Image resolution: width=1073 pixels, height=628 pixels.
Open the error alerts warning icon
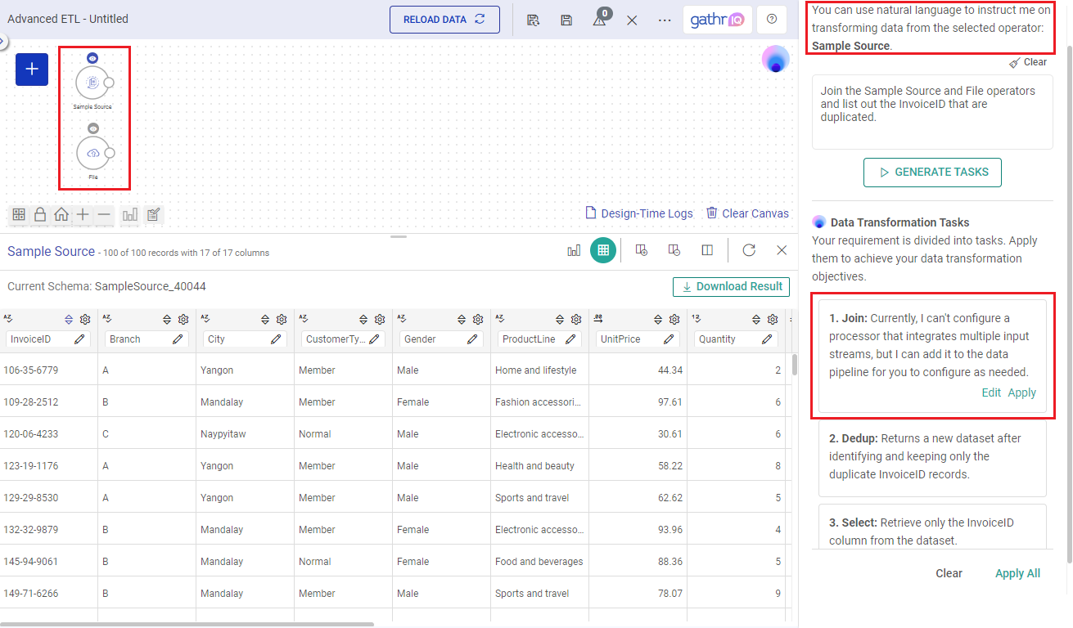599,20
